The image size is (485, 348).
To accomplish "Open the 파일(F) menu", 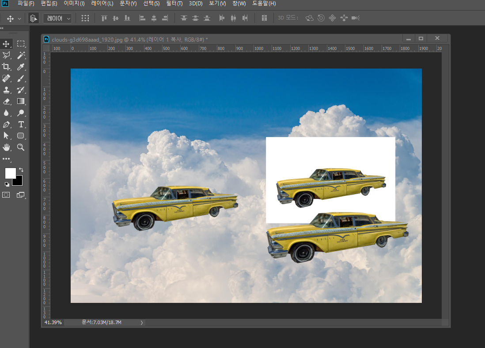I will (26, 4).
